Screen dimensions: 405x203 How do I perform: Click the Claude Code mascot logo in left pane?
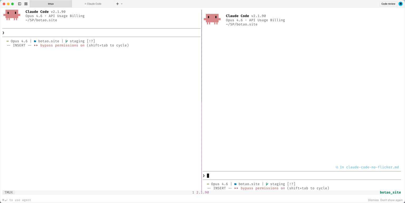(x=12, y=15)
